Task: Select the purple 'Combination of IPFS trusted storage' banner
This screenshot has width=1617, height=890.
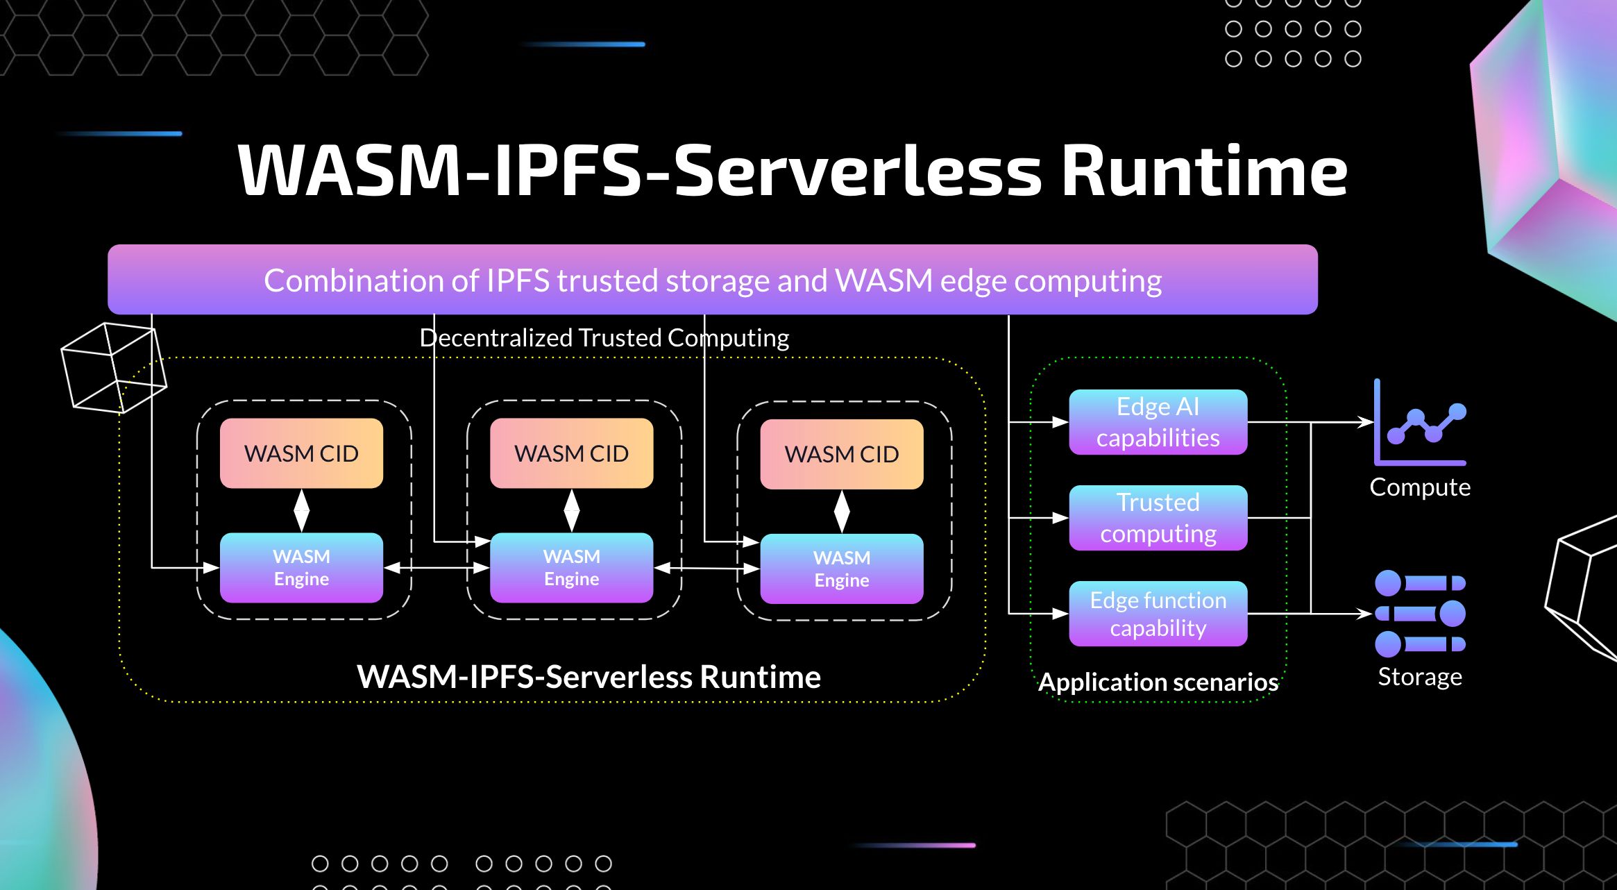Action: [713, 280]
